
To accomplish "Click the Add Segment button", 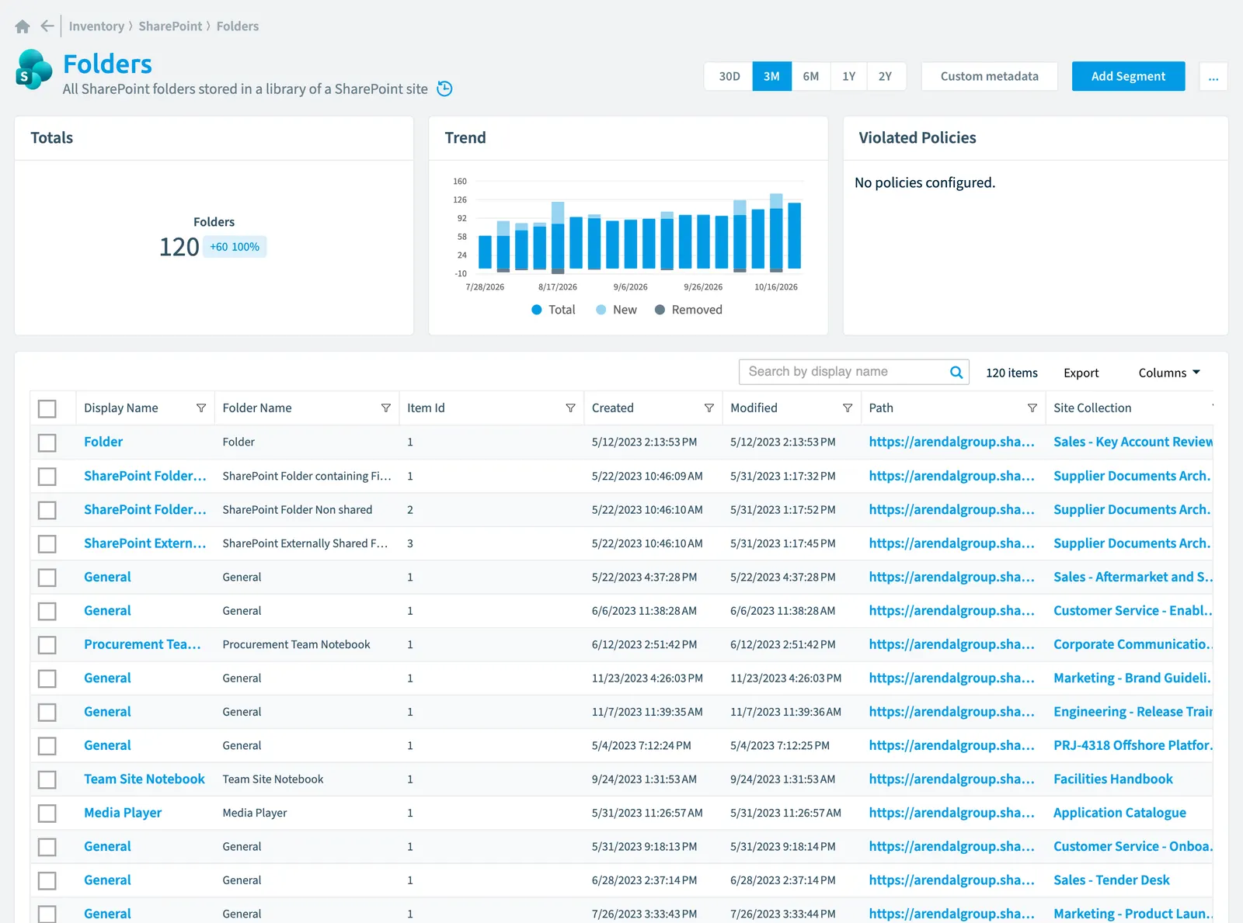I will pos(1128,76).
